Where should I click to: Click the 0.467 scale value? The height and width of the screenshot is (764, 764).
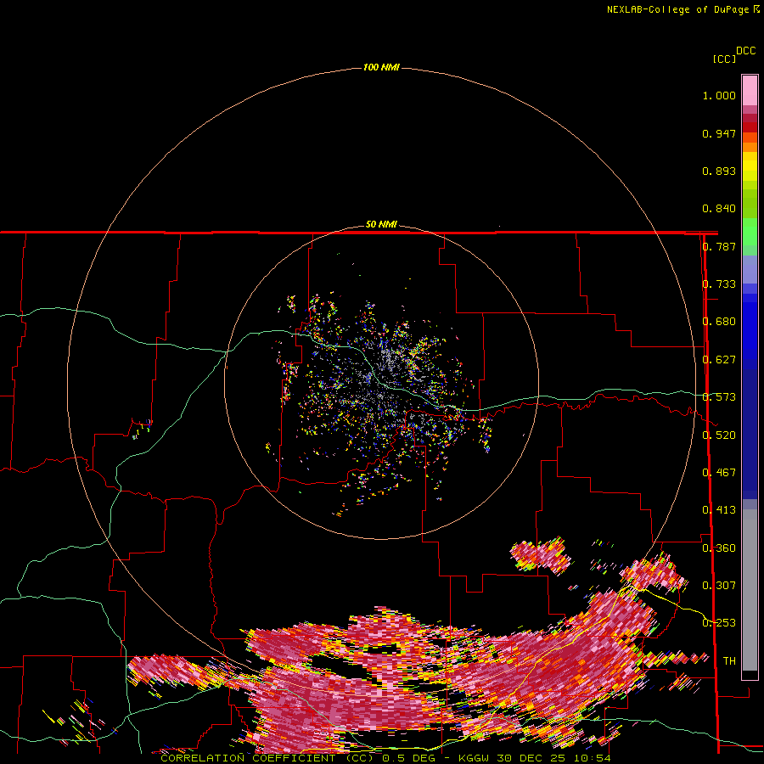click(719, 473)
